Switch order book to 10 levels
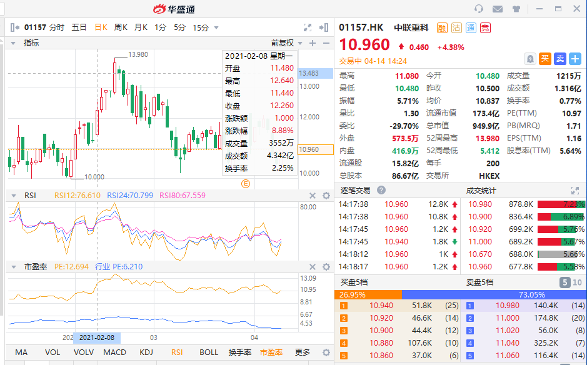This screenshot has height=365, width=587. [x=577, y=282]
